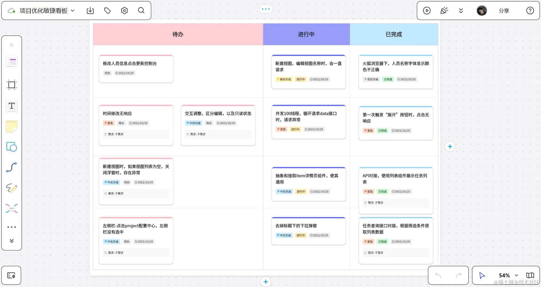This screenshot has height=287, width=541.
Task: Start presentation mode with the play icon
Action: tap(427, 11)
